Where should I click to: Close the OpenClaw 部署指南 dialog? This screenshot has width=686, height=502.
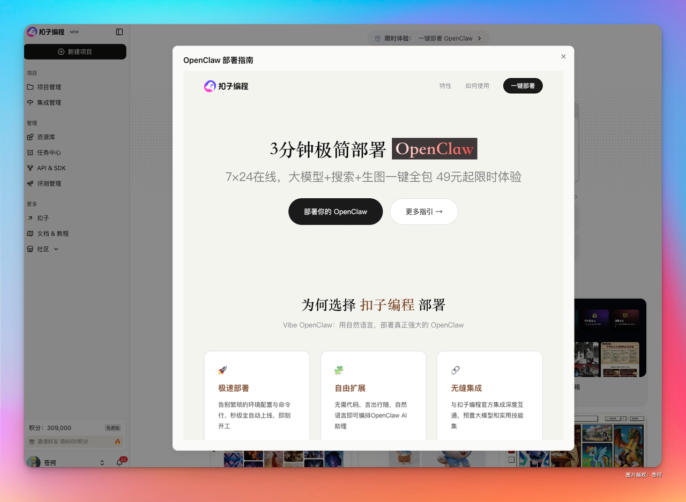[x=563, y=56]
